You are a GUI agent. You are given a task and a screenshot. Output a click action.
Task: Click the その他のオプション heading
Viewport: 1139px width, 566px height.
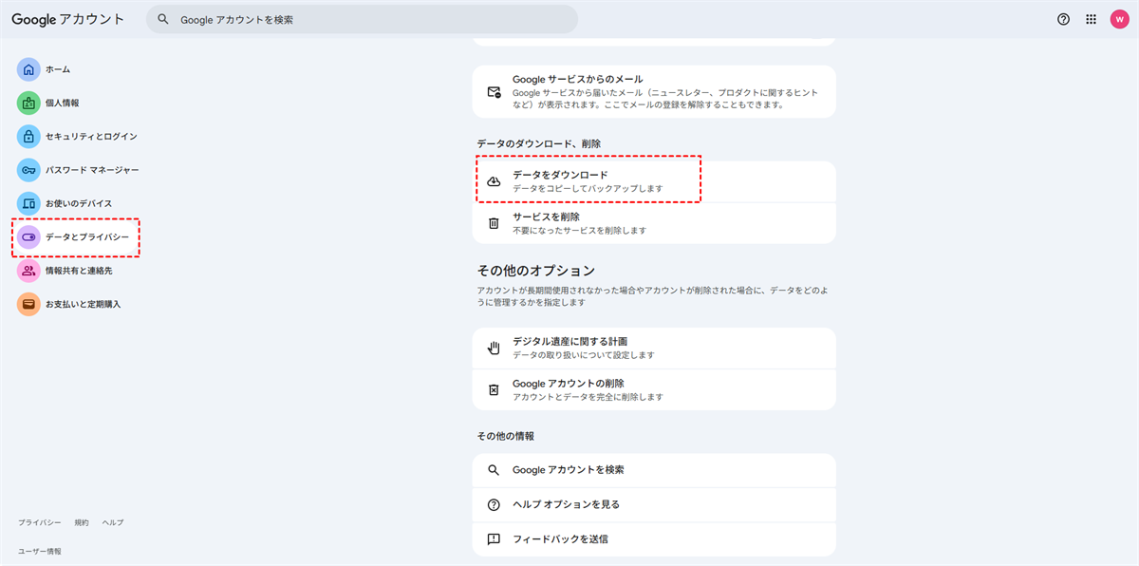536,271
